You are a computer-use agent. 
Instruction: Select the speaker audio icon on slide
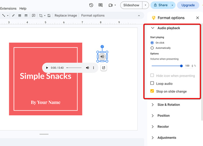click(102, 57)
